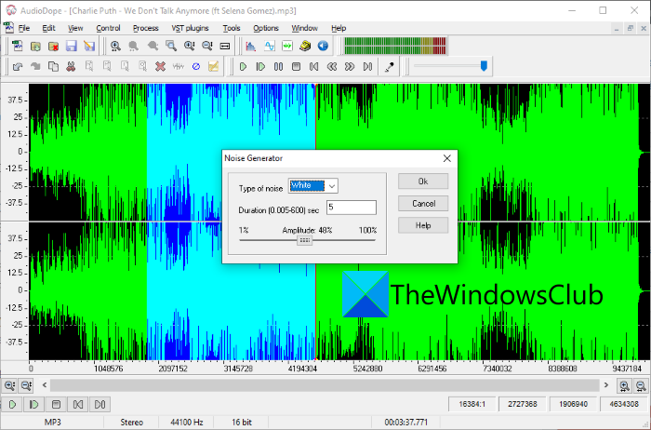Click Play in the upper toolbar
The image size is (651, 430).
[244, 66]
